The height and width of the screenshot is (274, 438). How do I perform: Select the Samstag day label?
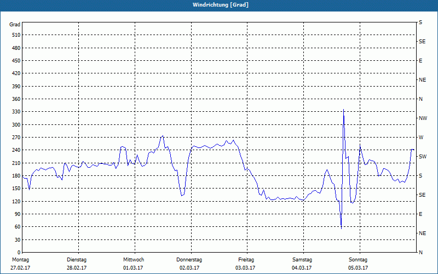302,260
